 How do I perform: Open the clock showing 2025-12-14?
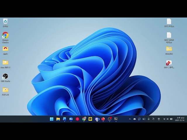(180, 119)
